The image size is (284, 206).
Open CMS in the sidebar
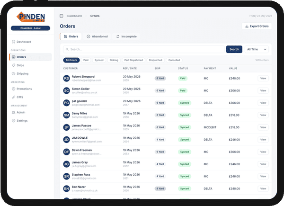click(x=30, y=97)
